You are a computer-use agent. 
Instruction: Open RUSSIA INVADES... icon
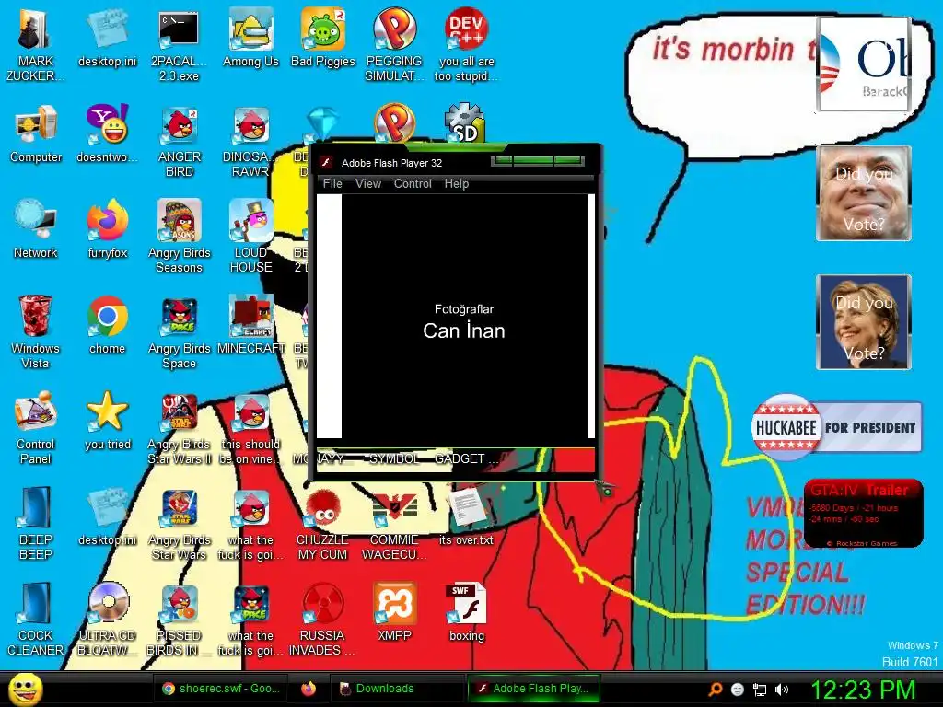click(x=322, y=618)
